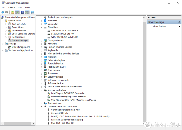Click the Network adapters icon

pos(45,60)
